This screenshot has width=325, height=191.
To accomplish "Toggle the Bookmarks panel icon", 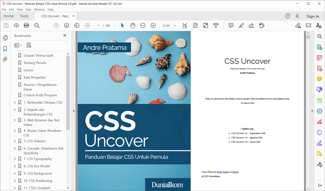I will click(x=5, y=49).
